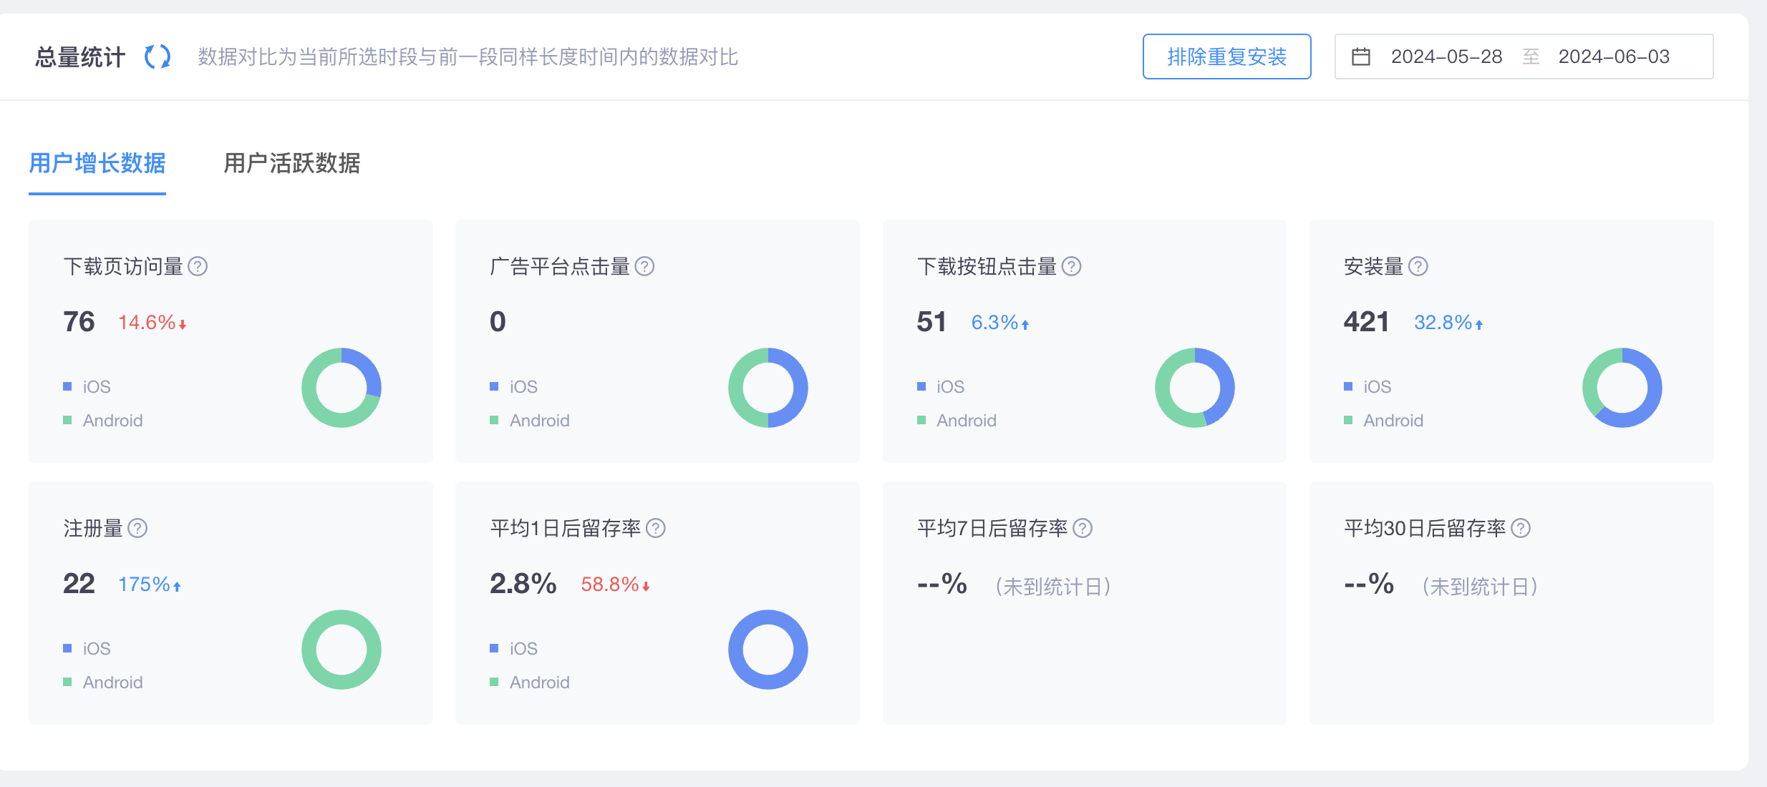Open help icon next to 平均30日后留存率
The image size is (1767, 787).
click(x=1521, y=528)
